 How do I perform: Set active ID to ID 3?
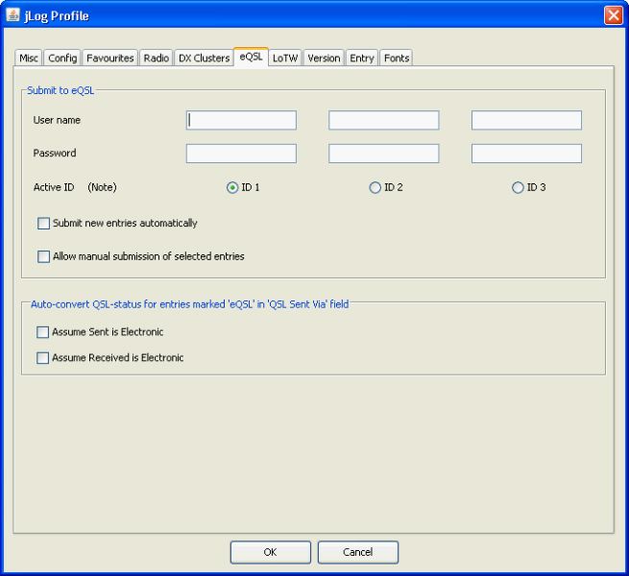(519, 188)
